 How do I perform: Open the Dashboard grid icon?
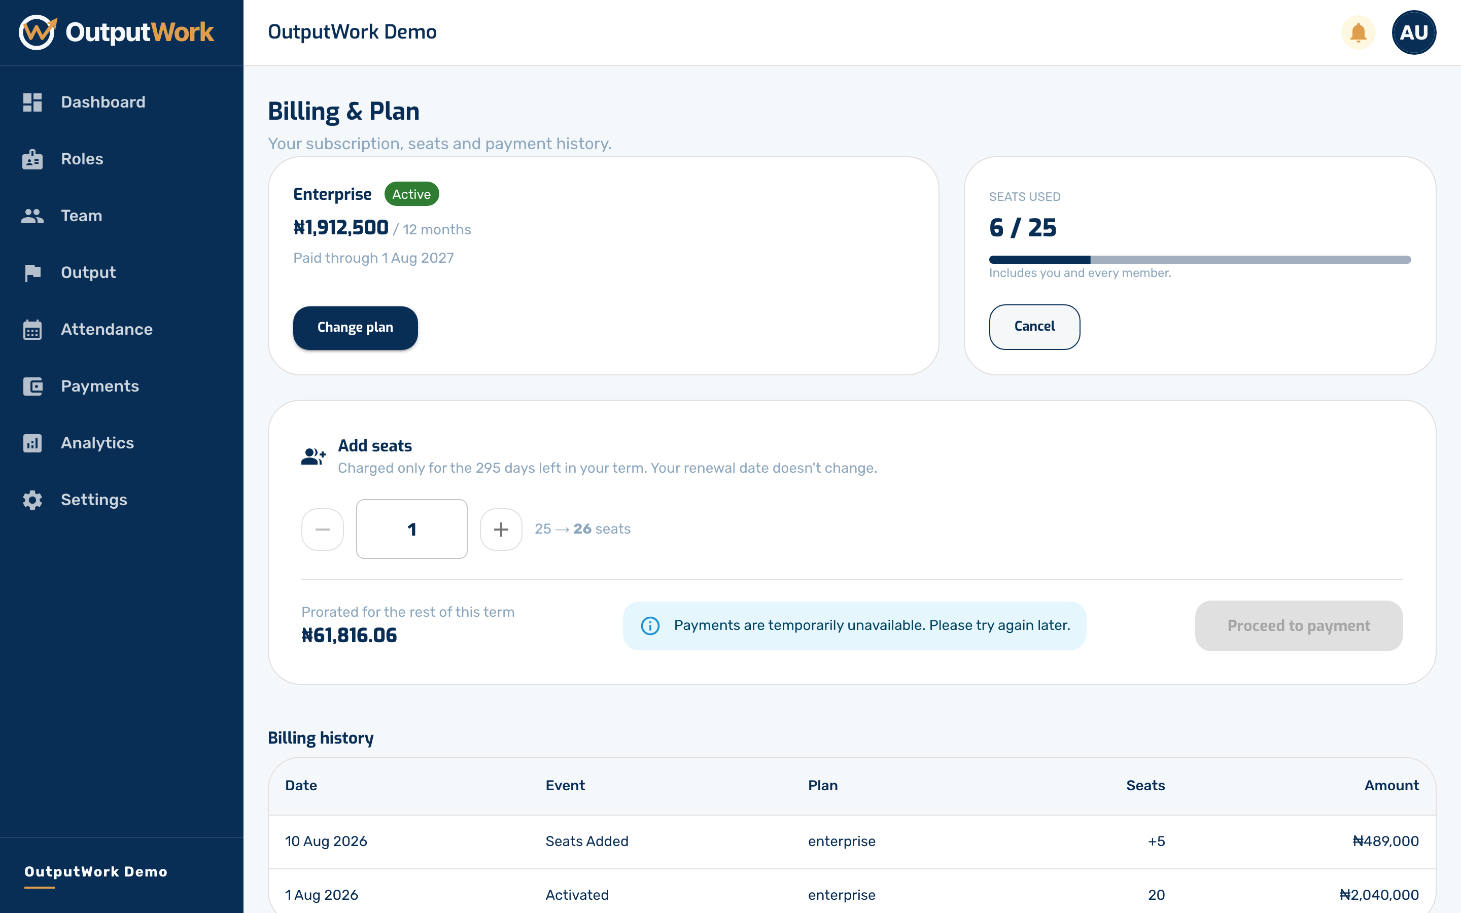pos(32,102)
